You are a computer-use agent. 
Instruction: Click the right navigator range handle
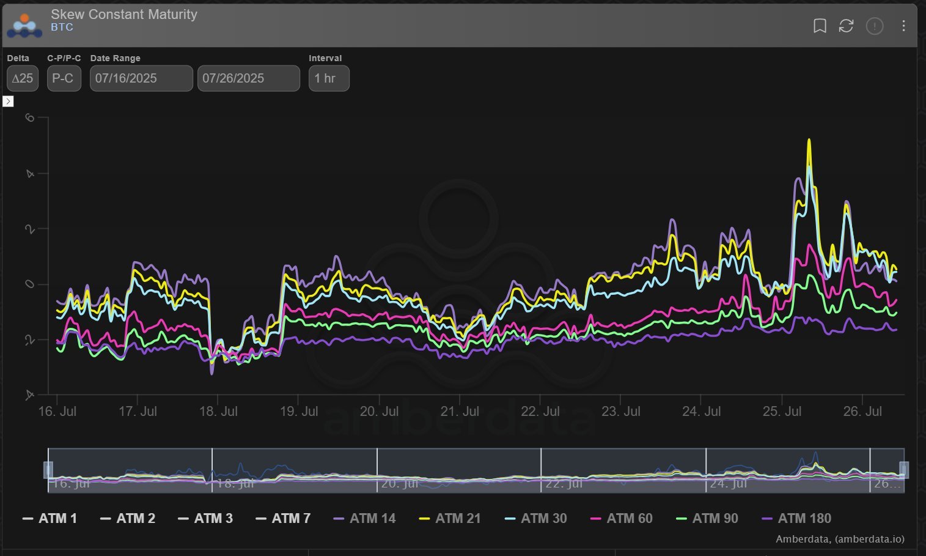[904, 470]
